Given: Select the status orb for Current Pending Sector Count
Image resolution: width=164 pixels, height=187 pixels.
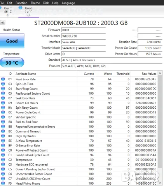Looking at the screenshot, I should click(x=3, y=169).
